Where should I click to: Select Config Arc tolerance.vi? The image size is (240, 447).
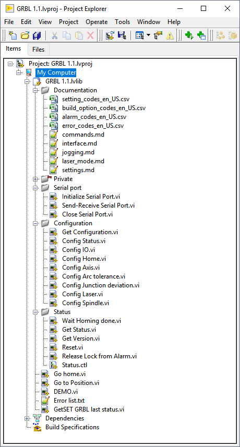point(93,276)
